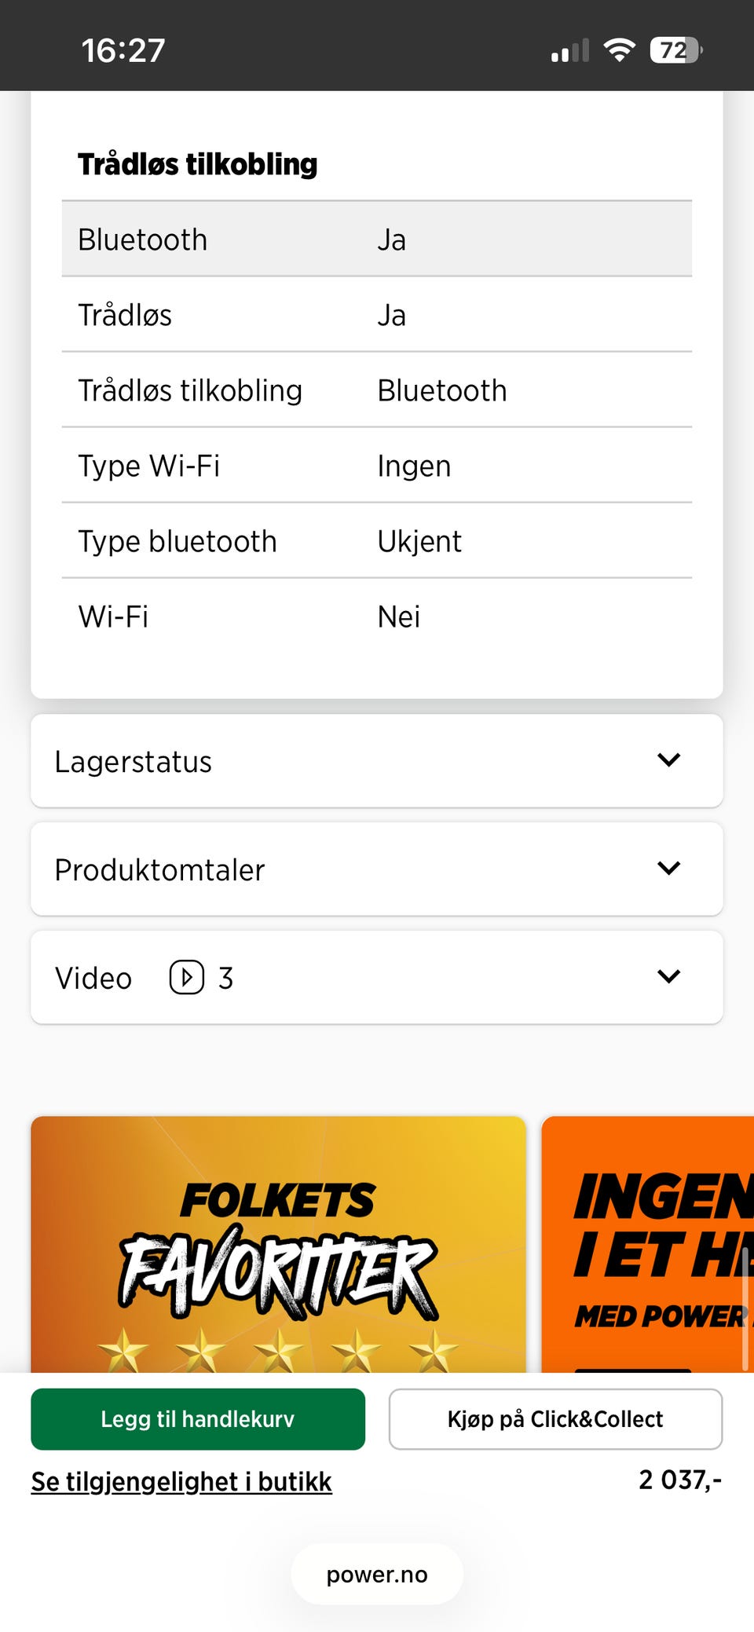Open Se tilgjengelighet i butikk link
754x1632 pixels.
(x=181, y=1481)
